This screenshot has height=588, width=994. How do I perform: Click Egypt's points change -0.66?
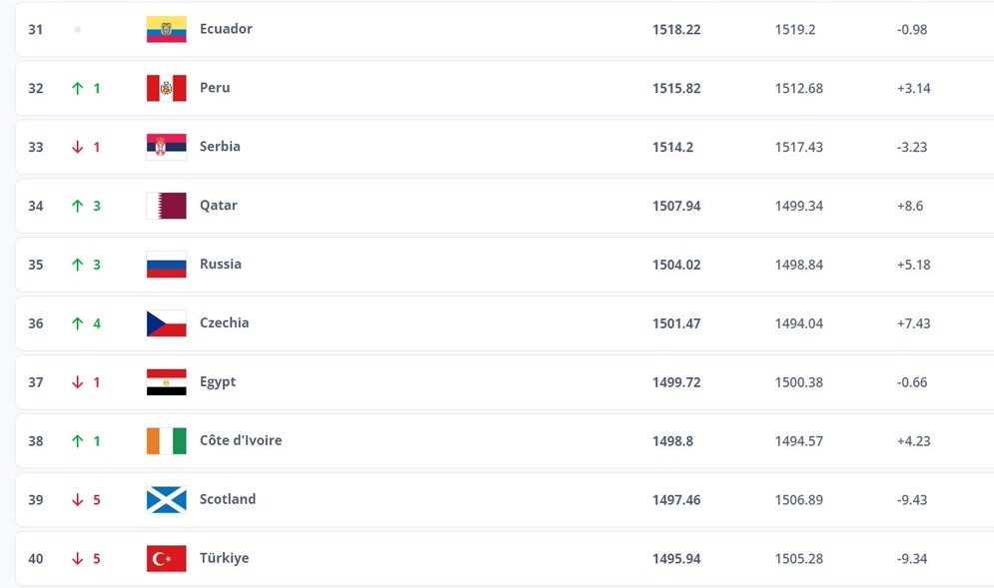tap(912, 382)
